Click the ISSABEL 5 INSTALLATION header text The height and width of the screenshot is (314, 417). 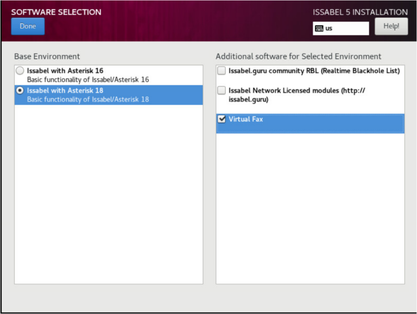(x=360, y=12)
